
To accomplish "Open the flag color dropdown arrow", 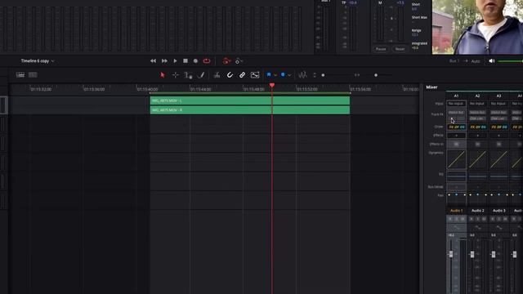I will pyautogui.click(x=275, y=75).
